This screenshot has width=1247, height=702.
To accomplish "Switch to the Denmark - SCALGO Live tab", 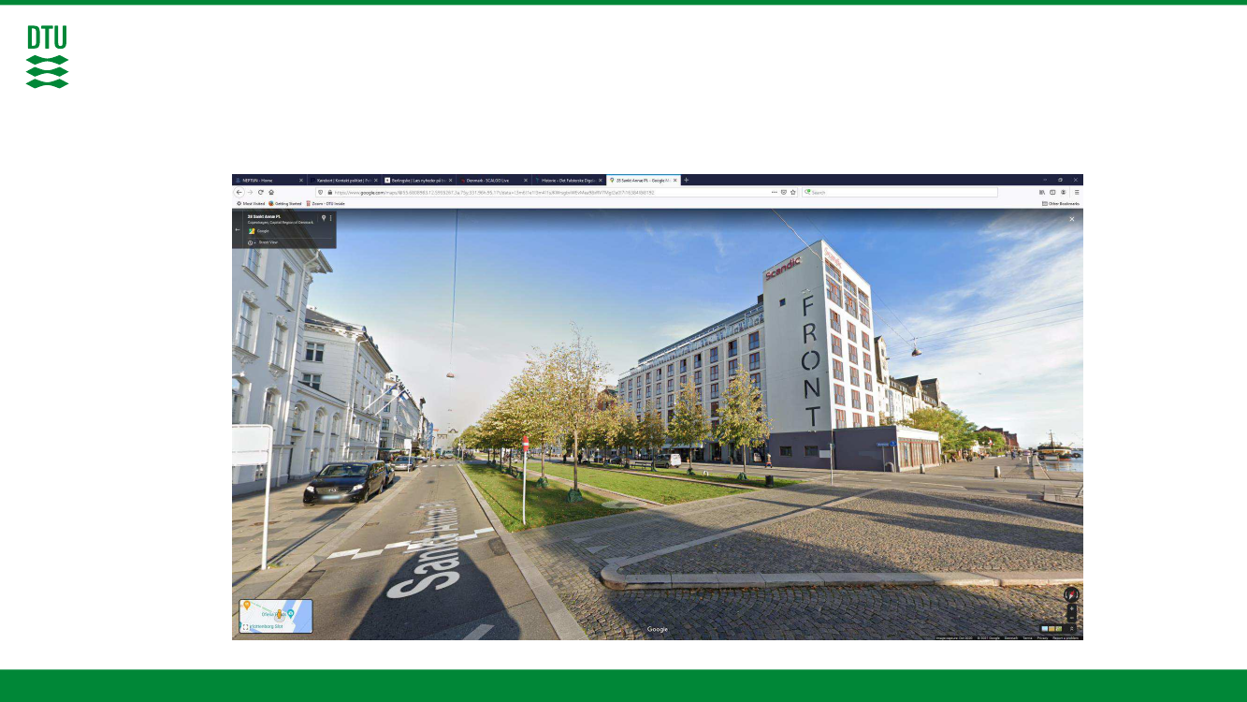I will pos(494,180).
